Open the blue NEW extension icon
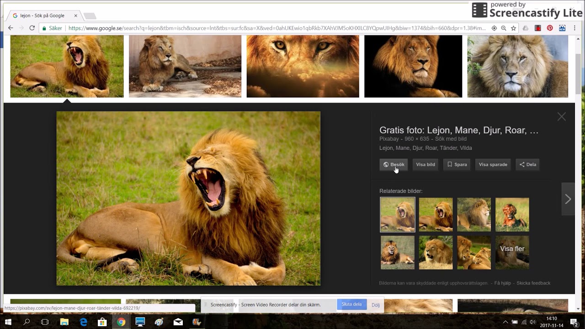Viewport: 585px width, 329px height. tap(562, 28)
